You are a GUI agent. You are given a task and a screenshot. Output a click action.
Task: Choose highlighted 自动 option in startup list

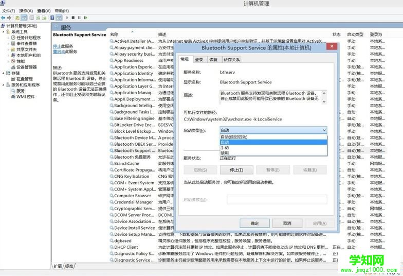(x=273, y=142)
